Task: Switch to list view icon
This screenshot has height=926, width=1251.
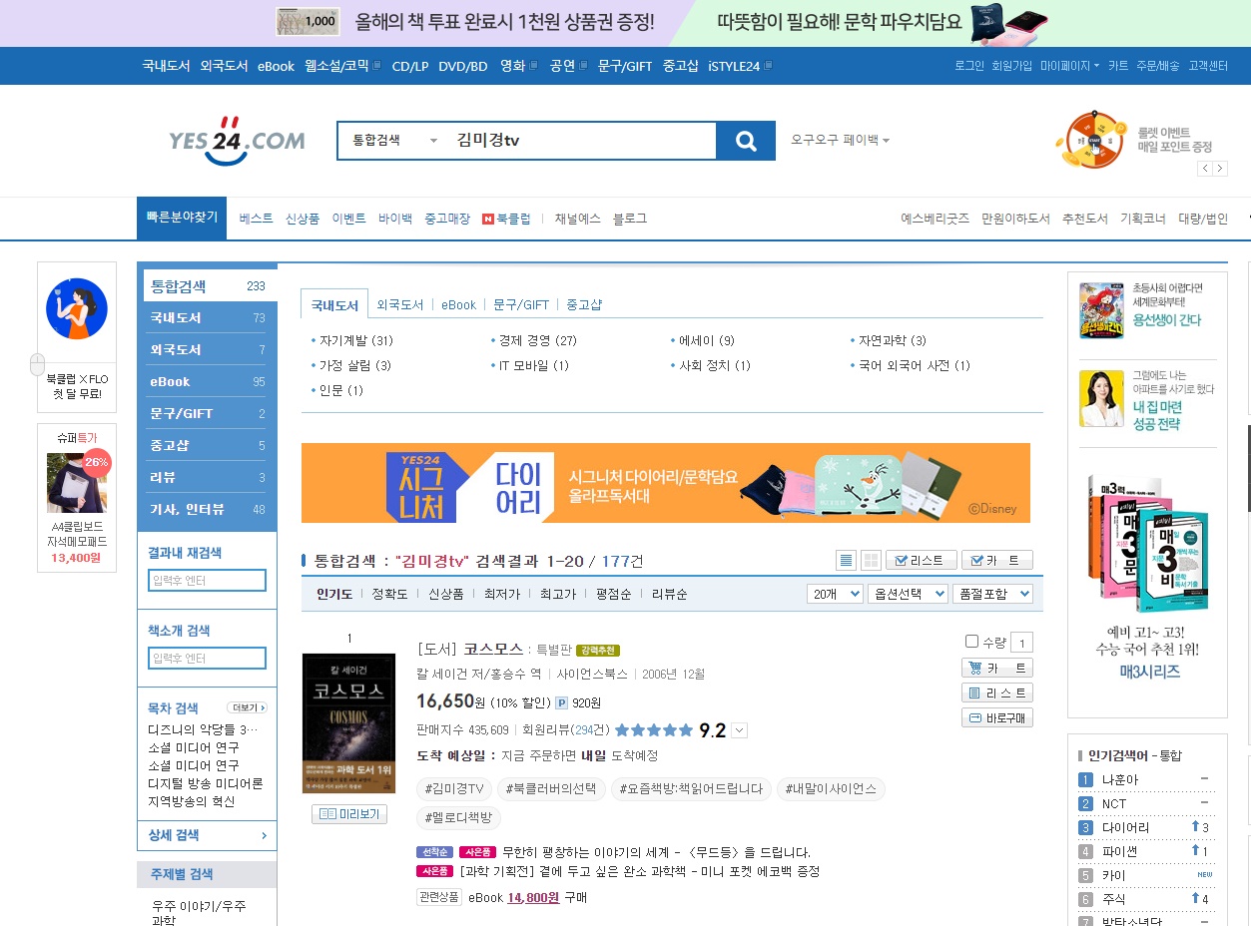Action: pyautogui.click(x=846, y=560)
